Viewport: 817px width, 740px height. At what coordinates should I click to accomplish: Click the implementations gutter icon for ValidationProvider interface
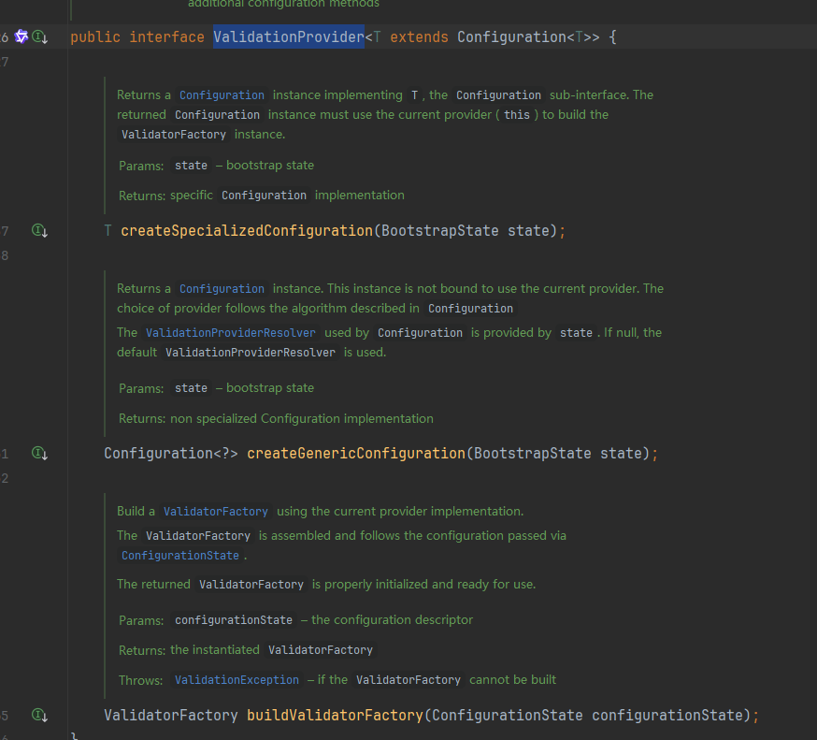coord(39,36)
